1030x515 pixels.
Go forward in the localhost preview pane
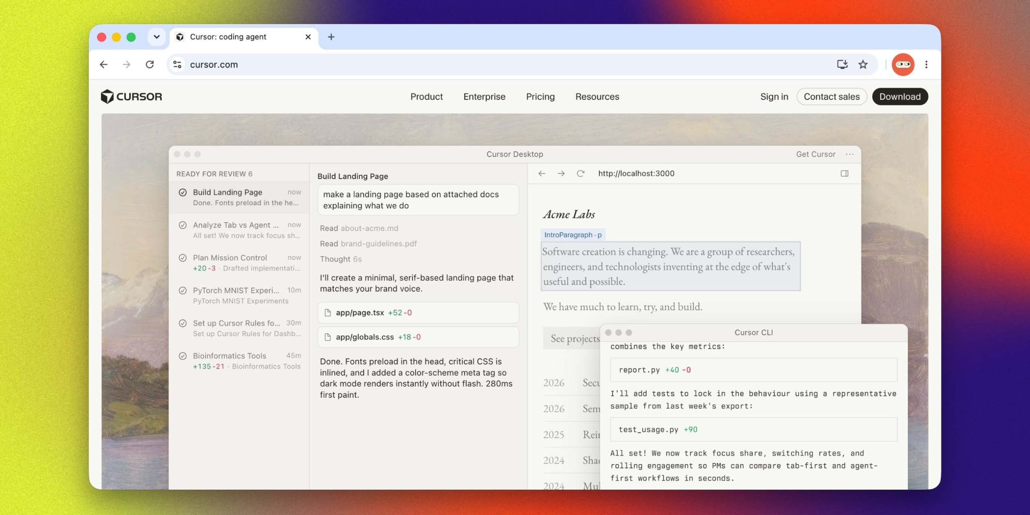pyautogui.click(x=561, y=173)
